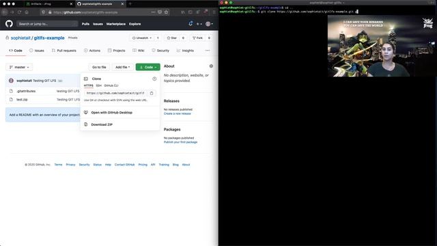Open the plus create-new dropdown
The width and height of the screenshot is (437, 246).
(x=199, y=24)
